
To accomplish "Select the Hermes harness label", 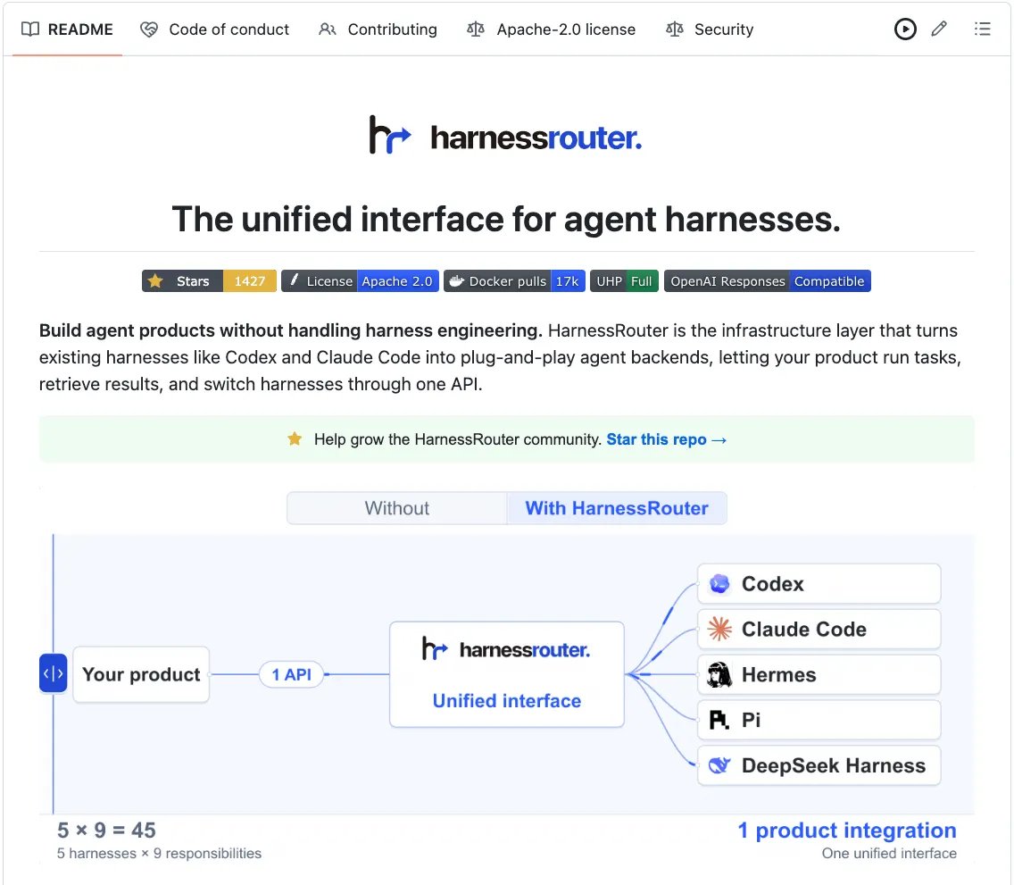I will pos(778,675).
